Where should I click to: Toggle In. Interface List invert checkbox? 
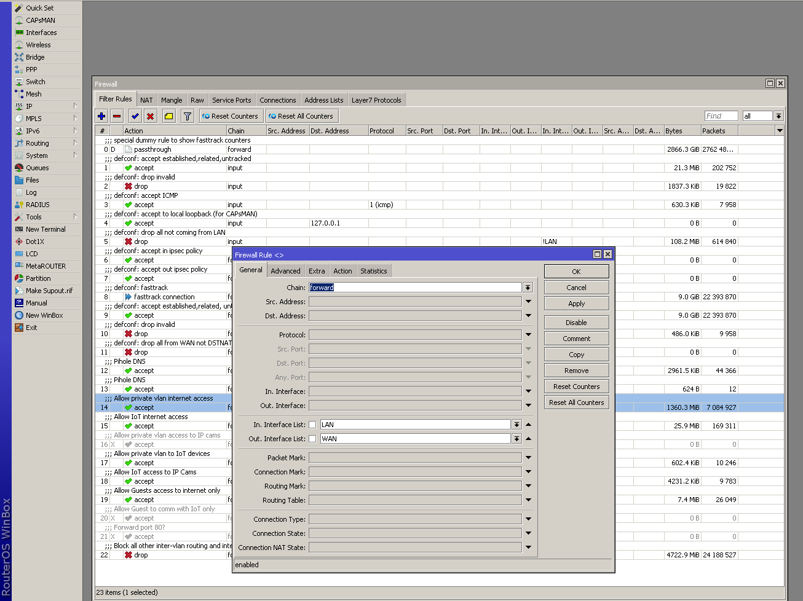(312, 425)
